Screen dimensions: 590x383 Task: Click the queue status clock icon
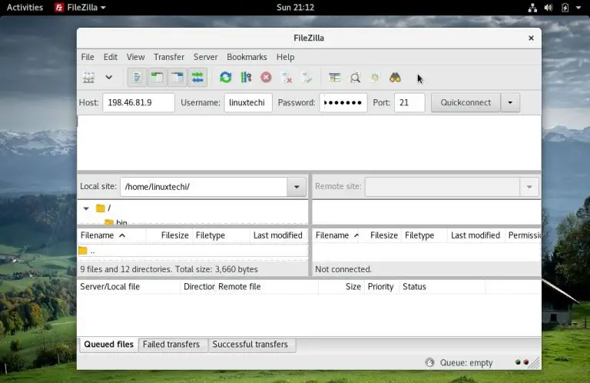(429, 362)
